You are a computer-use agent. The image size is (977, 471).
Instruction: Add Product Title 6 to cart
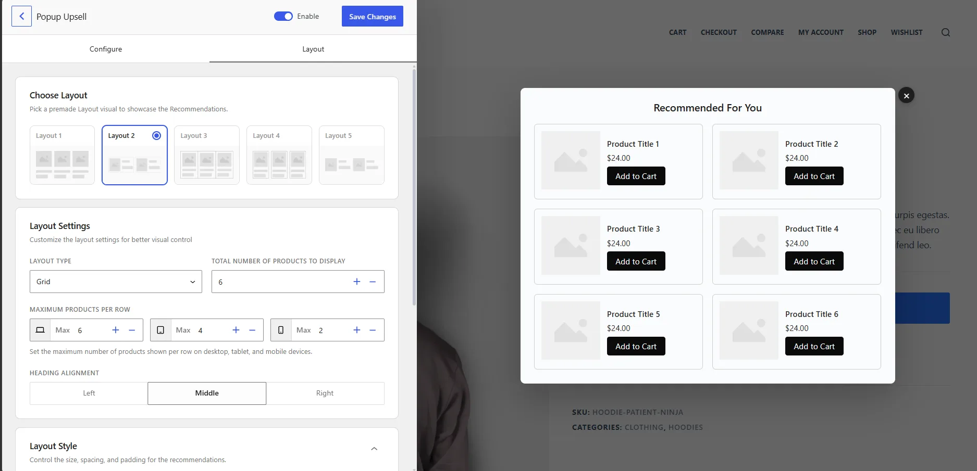[x=814, y=346]
